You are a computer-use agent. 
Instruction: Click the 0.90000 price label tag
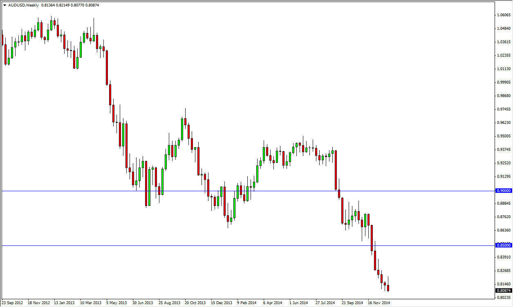504,190
